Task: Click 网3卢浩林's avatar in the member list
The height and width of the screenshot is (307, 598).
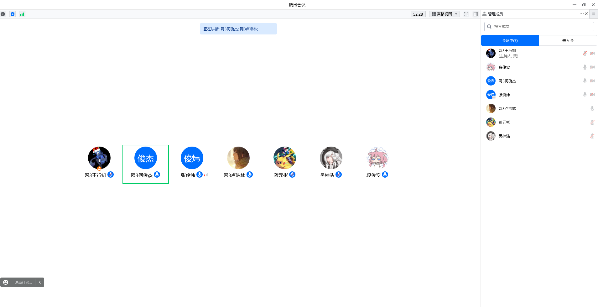Action: pos(491,108)
